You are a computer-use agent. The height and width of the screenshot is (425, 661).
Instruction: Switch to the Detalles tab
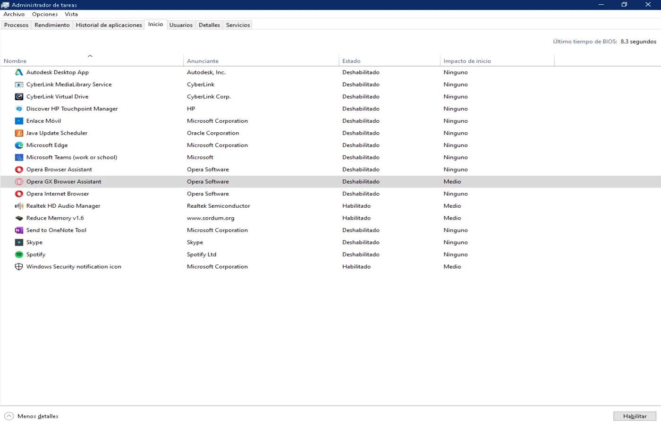(209, 25)
